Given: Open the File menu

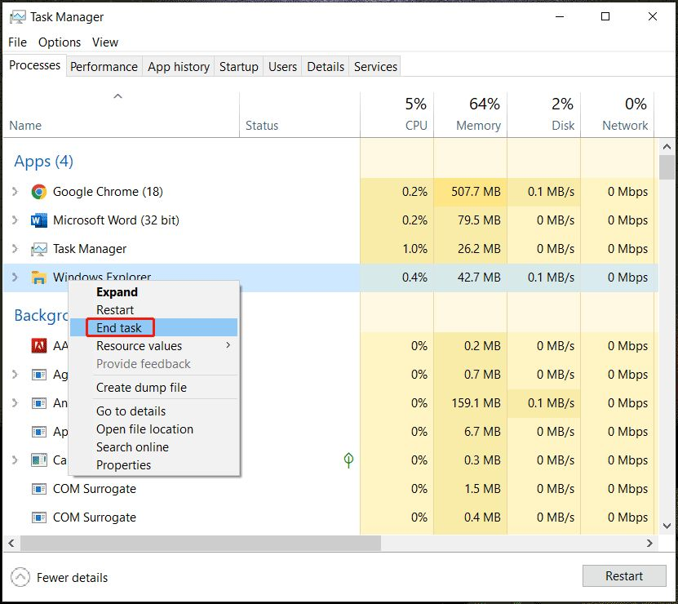Looking at the screenshot, I should pyautogui.click(x=17, y=42).
